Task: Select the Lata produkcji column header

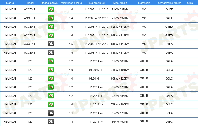Action: pos(96,3)
